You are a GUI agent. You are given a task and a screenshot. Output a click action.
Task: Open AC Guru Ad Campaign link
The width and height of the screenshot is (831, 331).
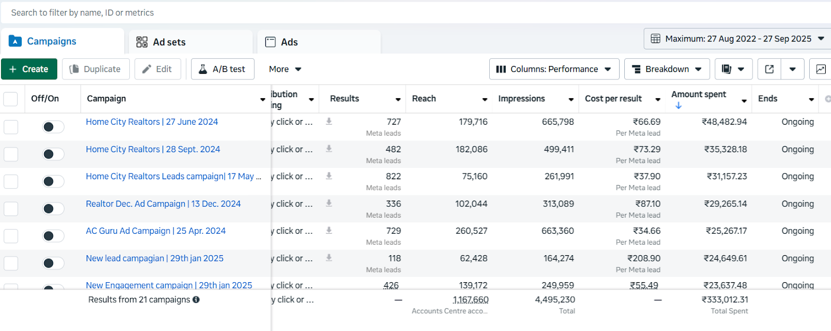155,231
